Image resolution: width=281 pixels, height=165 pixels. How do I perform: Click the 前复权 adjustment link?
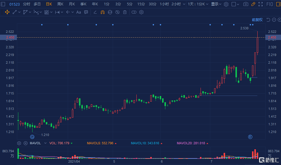(257, 20)
